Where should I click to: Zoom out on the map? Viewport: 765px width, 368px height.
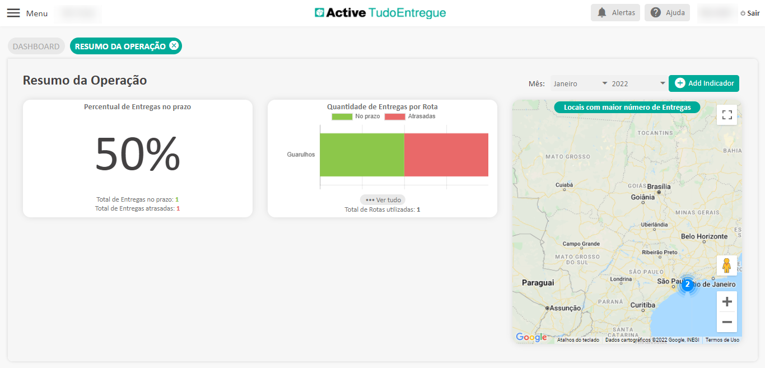point(727,322)
